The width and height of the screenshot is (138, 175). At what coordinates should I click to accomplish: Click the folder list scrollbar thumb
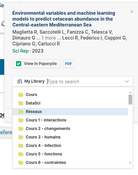[130, 99]
